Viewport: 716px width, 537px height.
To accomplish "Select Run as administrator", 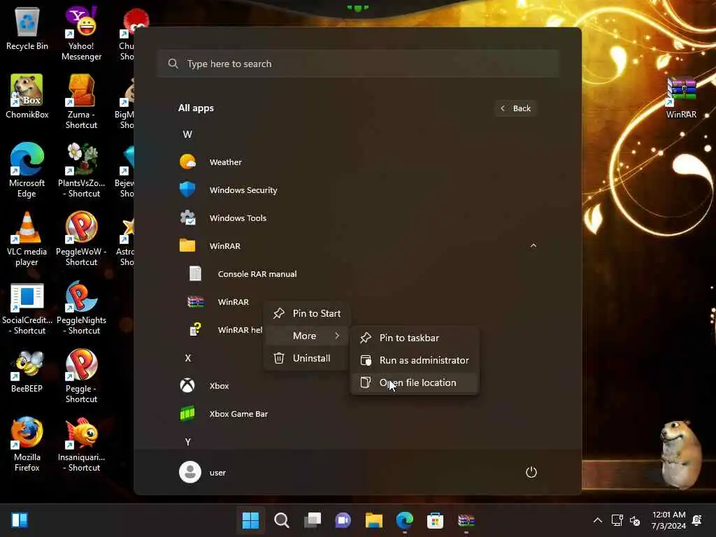I will 415,360.
